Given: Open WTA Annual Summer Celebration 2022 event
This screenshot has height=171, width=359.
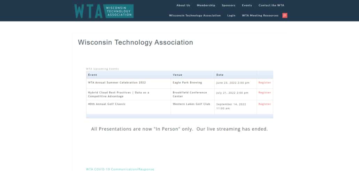Looking at the screenshot, I should [117, 83].
